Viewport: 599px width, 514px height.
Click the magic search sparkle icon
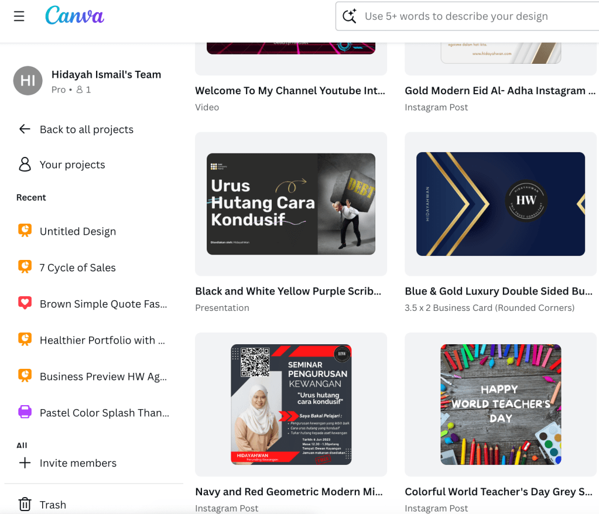tap(350, 16)
